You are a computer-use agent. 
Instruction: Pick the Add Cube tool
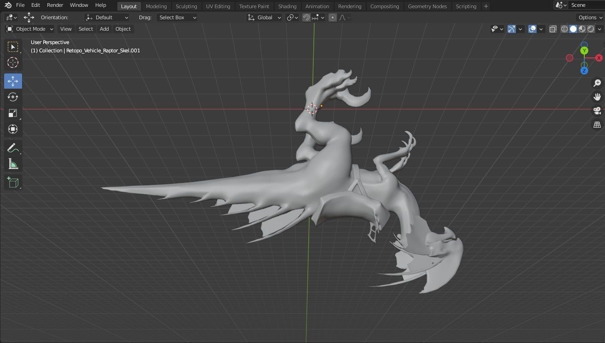[x=13, y=182]
